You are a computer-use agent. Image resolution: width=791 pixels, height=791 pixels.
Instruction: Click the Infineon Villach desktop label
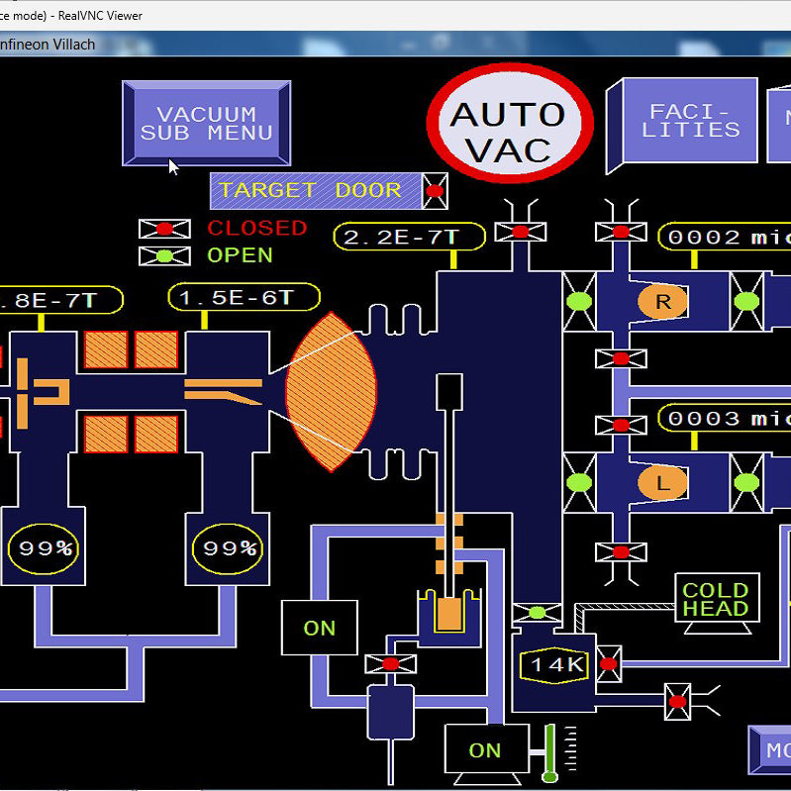48,45
